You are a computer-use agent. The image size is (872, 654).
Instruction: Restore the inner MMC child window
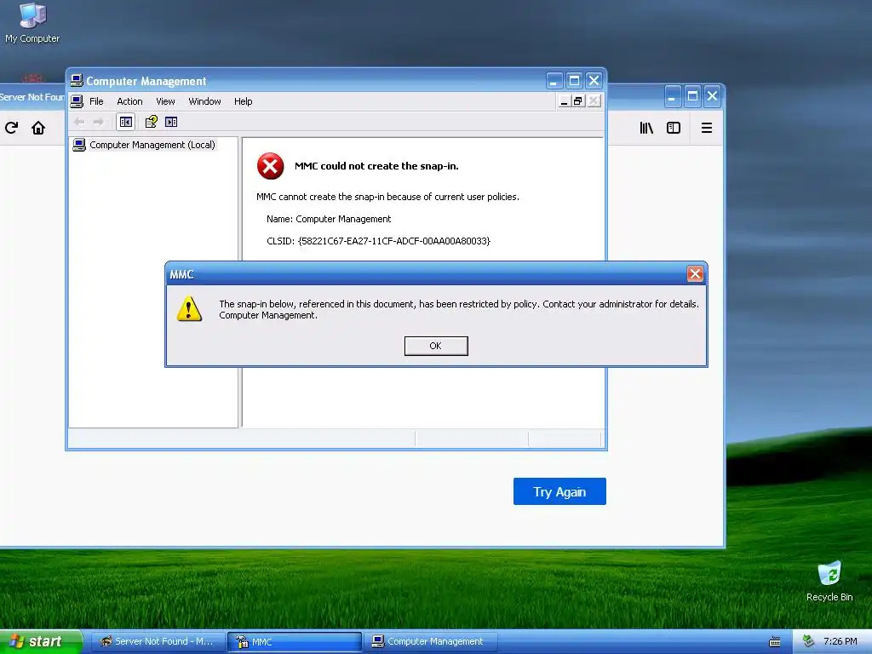[578, 101]
